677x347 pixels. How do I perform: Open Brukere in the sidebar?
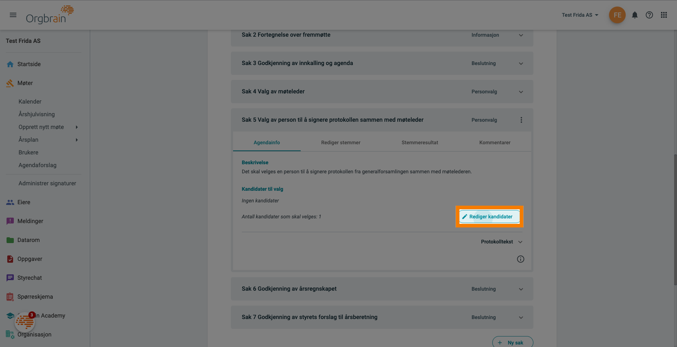28,152
